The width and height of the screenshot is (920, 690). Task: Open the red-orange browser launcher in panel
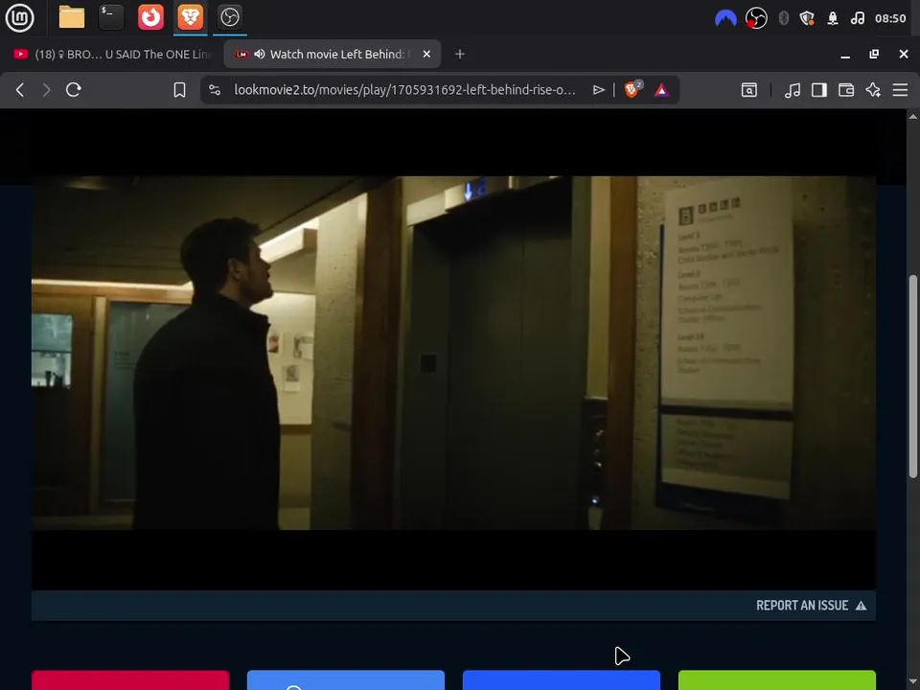tap(150, 17)
